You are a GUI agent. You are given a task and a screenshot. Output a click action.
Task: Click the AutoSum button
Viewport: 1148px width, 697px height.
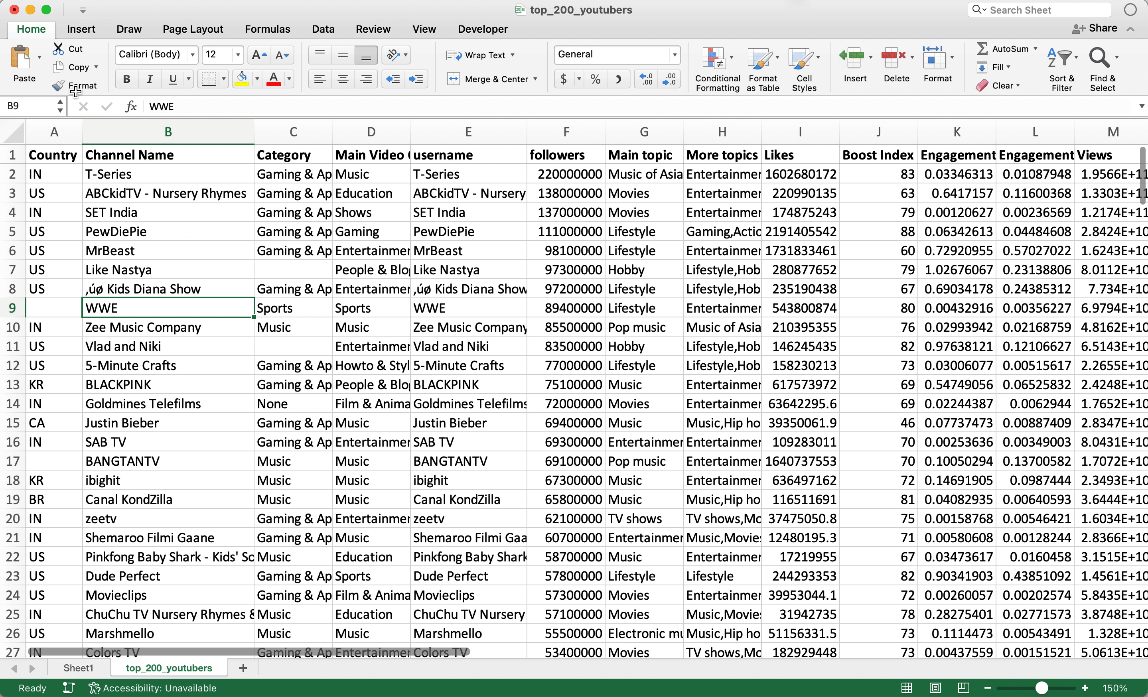tap(1003, 48)
